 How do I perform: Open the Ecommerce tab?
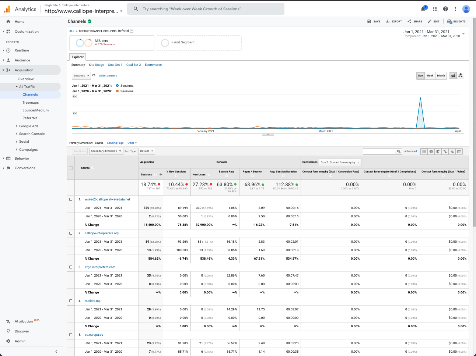click(153, 65)
